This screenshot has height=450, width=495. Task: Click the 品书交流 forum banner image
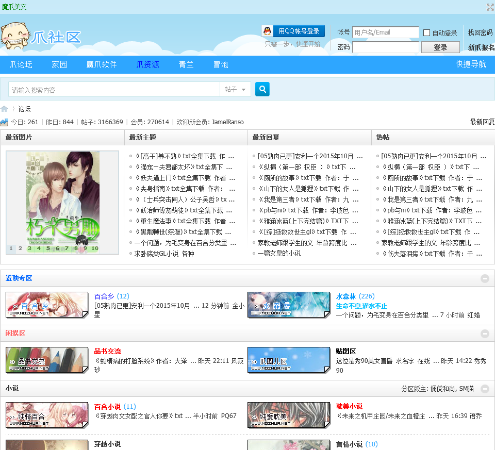47,360
